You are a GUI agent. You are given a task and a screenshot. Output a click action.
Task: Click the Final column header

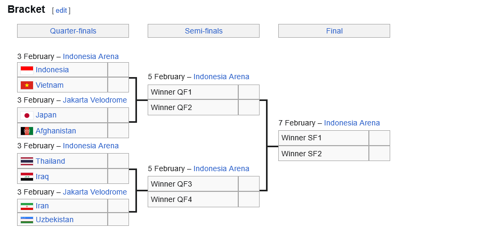click(334, 31)
